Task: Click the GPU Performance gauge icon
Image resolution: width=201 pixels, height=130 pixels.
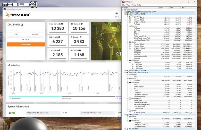Action: [130, 99]
